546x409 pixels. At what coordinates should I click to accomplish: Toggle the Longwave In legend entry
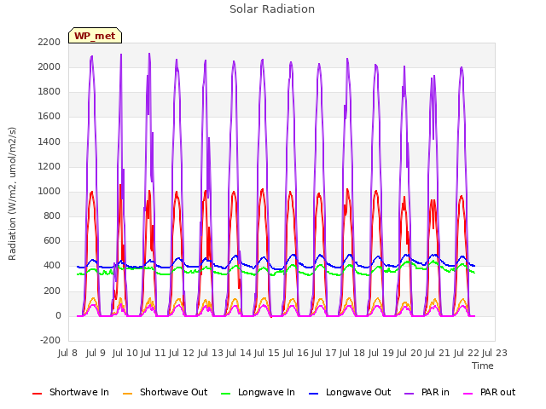(258, 392)
